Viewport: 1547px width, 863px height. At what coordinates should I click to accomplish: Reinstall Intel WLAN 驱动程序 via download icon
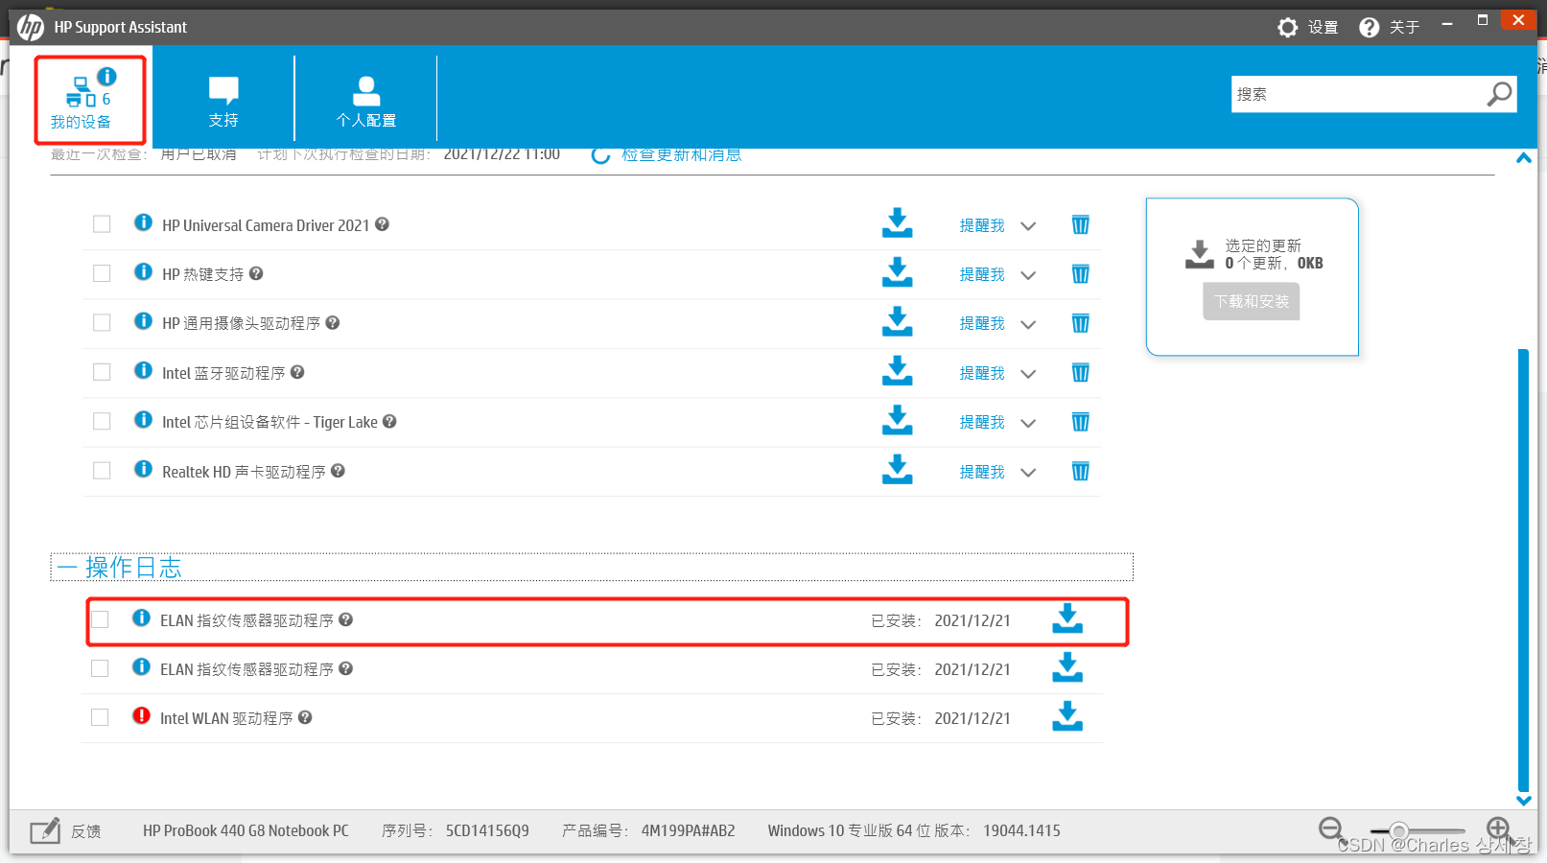[x=1067, y=716]
